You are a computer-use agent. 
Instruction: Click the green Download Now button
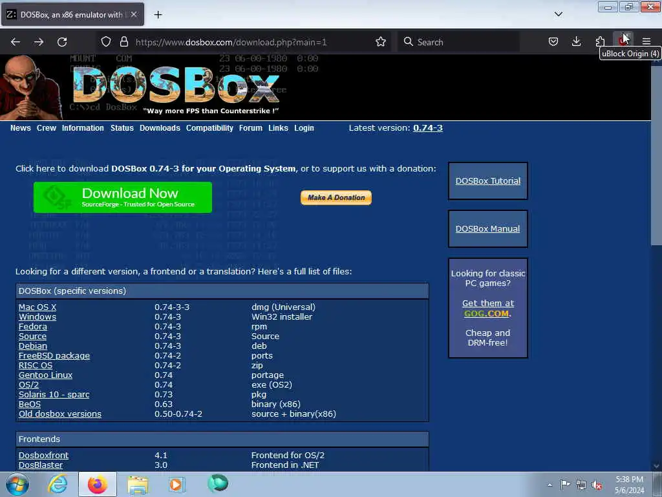coord(123,197)
